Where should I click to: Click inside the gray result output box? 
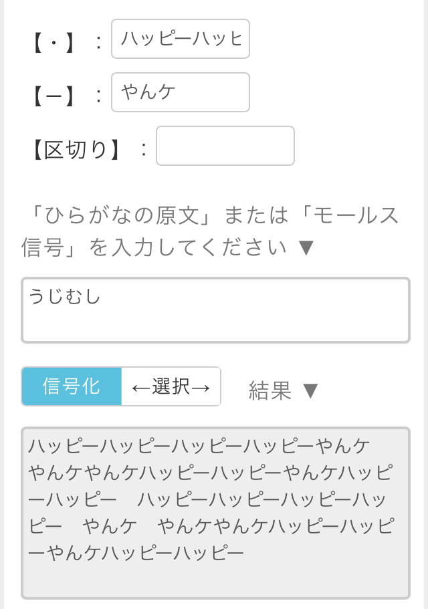pyautogui.click(x=215, y=513)
